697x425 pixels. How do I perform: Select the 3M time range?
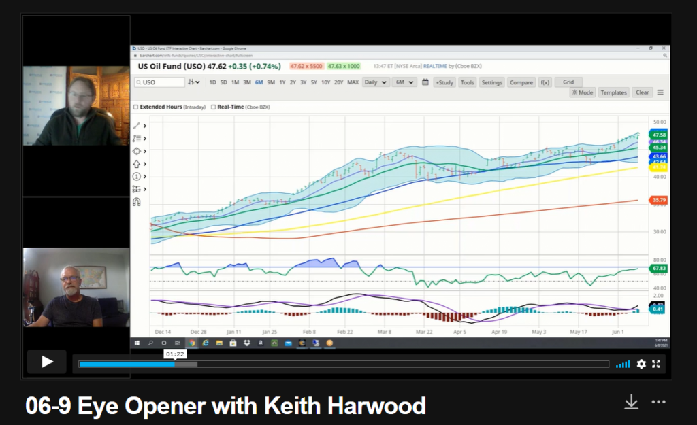point(247,82)
